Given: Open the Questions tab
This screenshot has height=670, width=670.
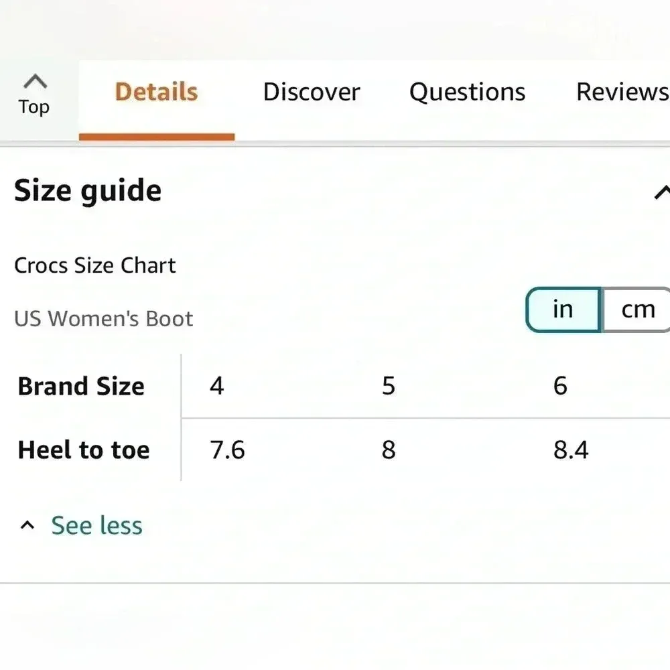Looking at the screenshot, I should click(467, 92).
